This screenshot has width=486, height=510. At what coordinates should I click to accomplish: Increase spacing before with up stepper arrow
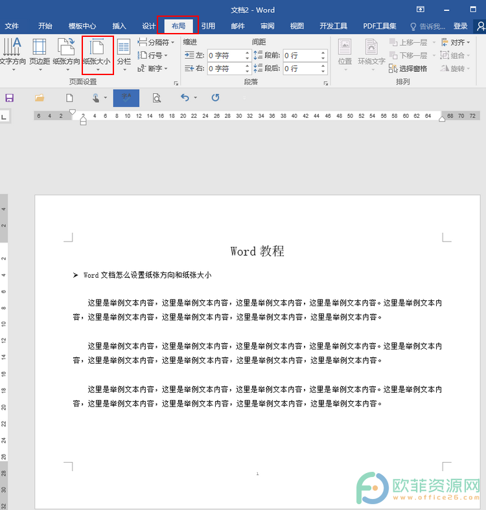pyautogui.click(x=323, y=52)
